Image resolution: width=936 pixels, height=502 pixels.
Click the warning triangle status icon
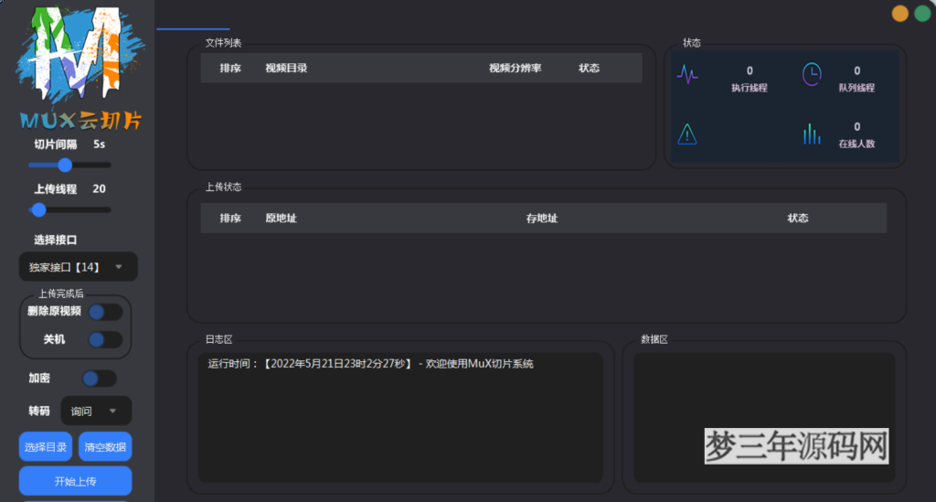(x=687, y=134)
